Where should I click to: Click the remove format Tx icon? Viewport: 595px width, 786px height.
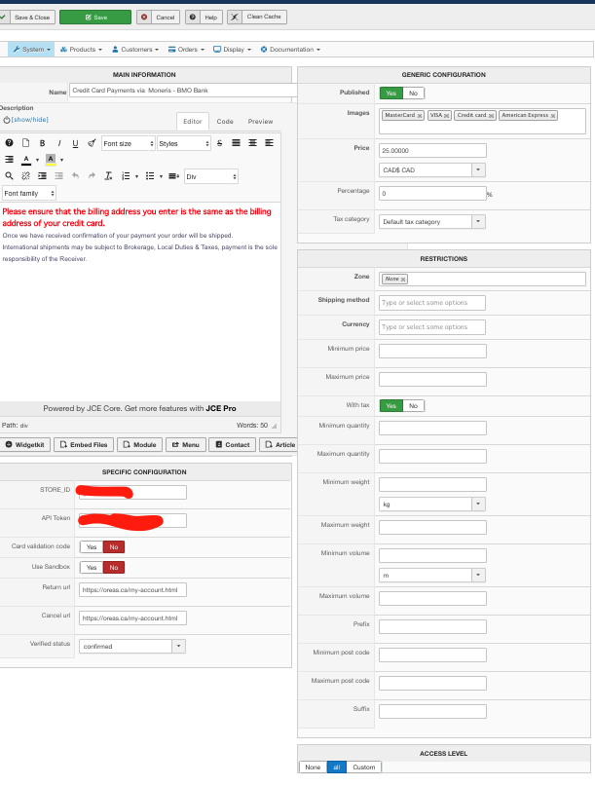(x=108, y=176)
